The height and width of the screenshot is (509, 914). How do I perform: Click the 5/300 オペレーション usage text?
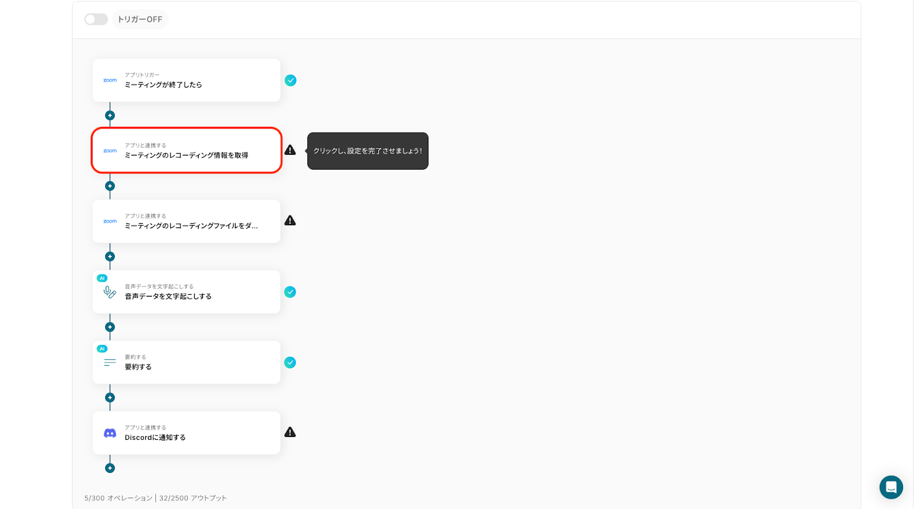118,498
